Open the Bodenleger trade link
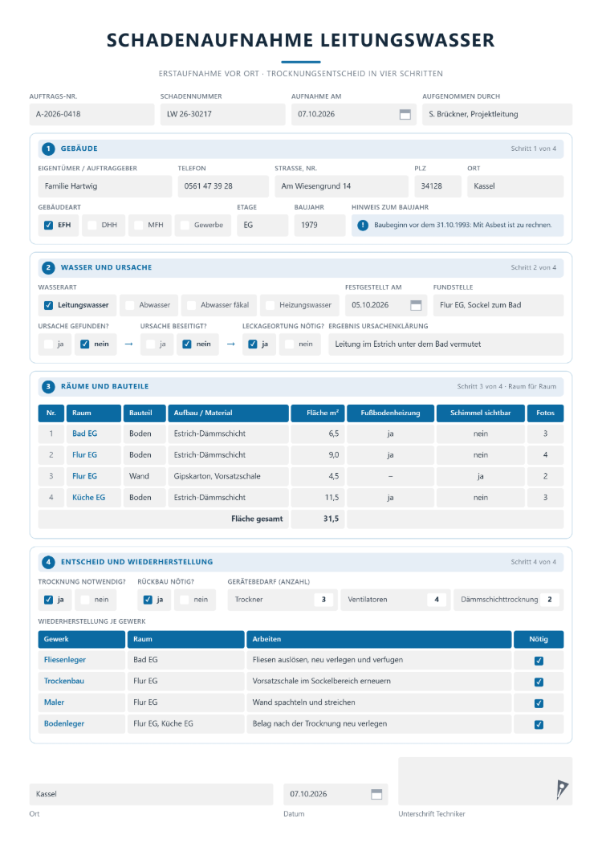 tap(64, 723)
